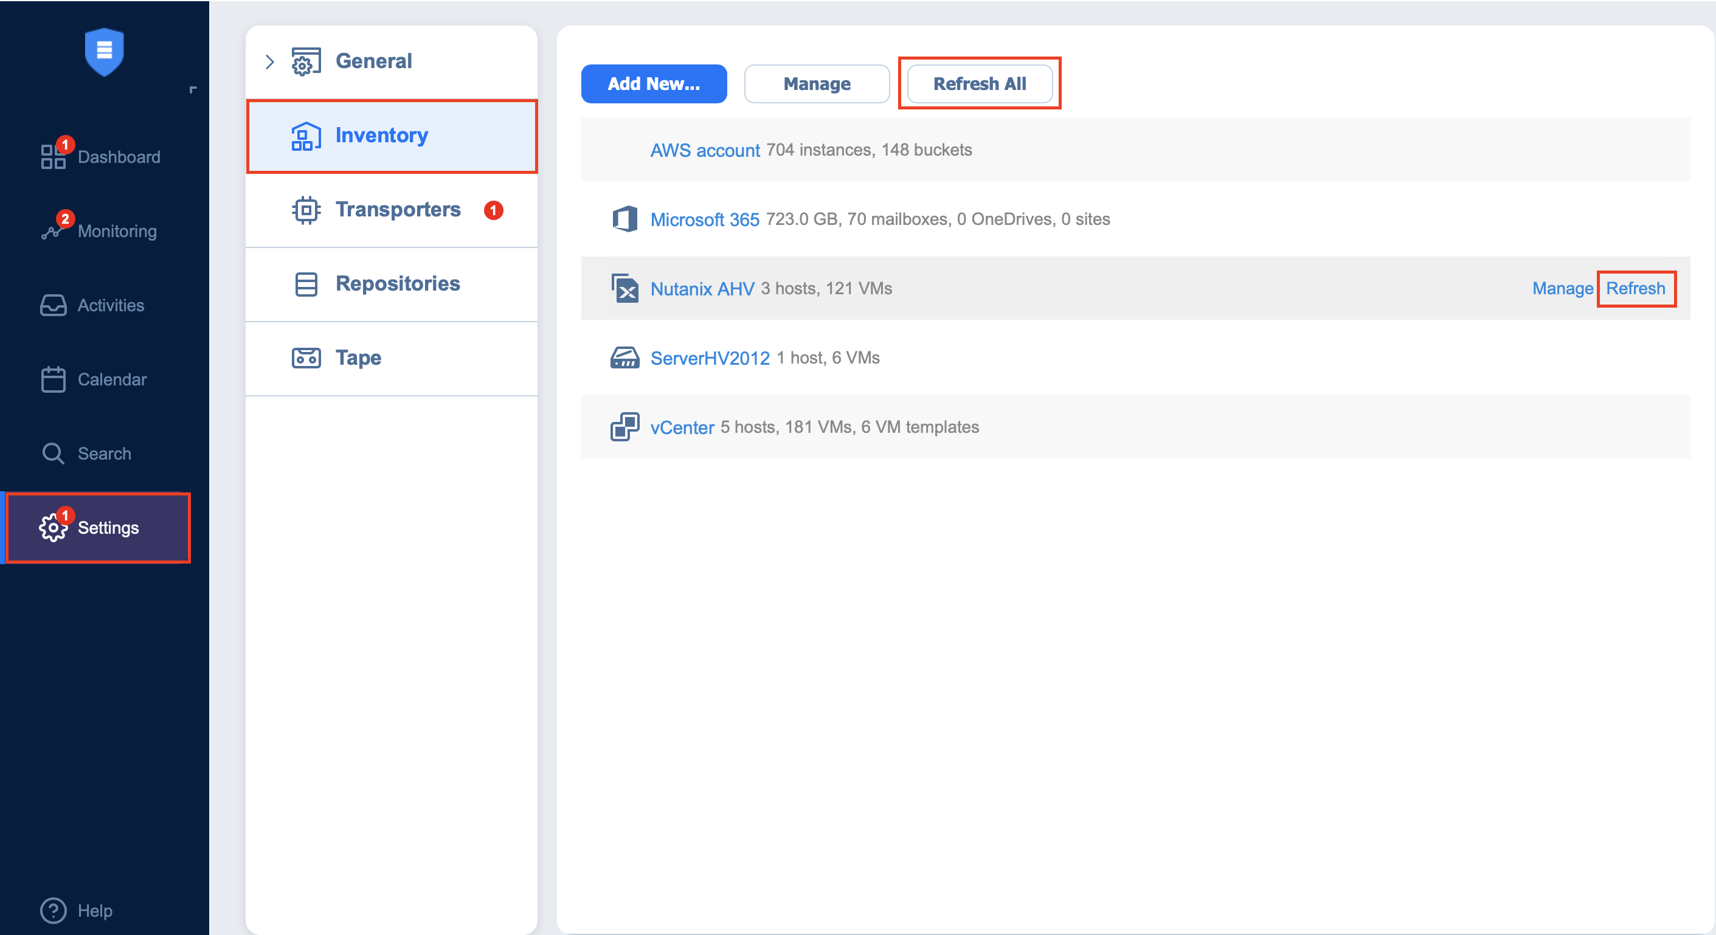This screenshot has width=1716, height=935.
Task: Open the Microsoft 365 inventory item
Action: pyautogui.click(x=705, y=219)
